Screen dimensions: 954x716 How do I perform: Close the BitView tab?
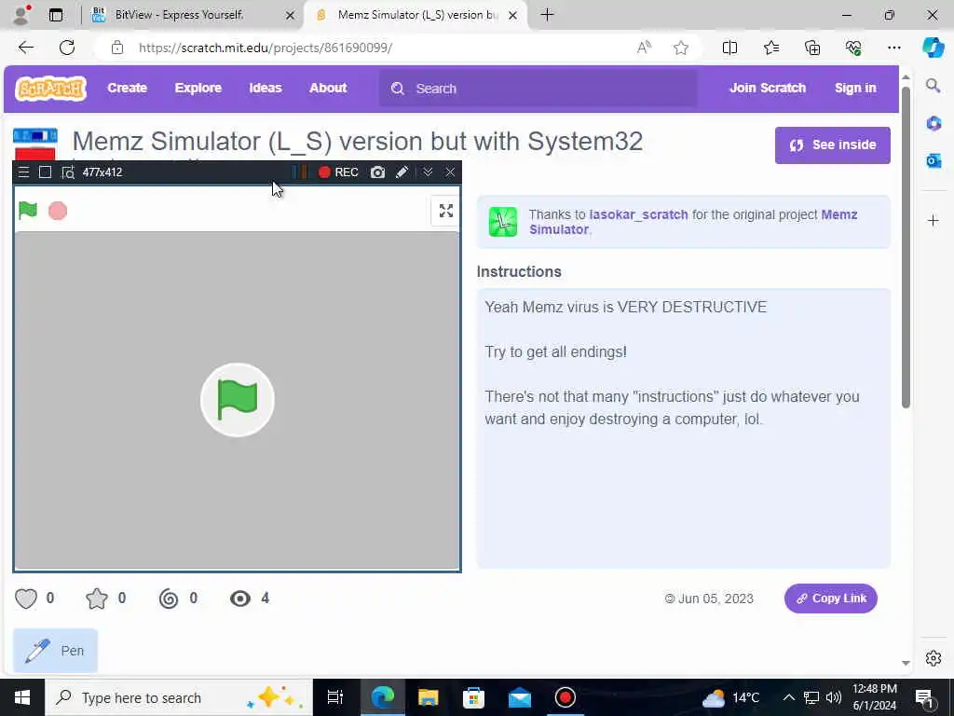(x=290, y=15)
